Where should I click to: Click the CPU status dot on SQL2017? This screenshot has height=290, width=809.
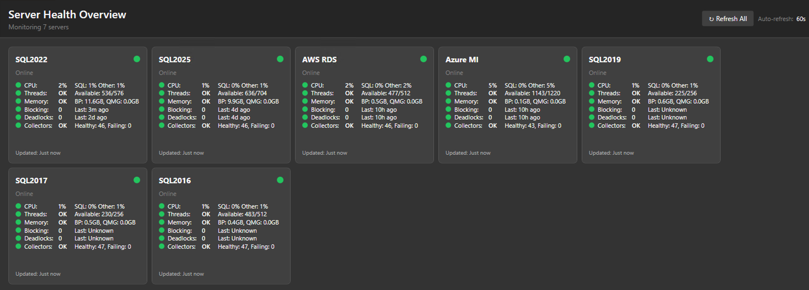(x=18, y=206)
